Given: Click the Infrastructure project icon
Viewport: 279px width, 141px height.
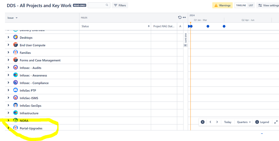Looking at the screenshot, I should click(15, 113).
